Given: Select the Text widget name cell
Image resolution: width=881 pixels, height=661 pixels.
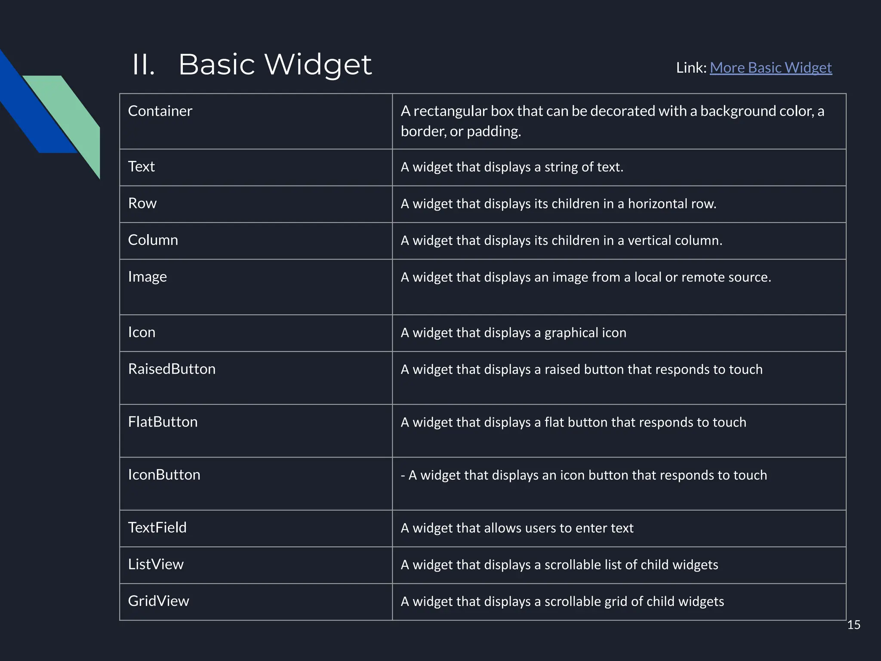Looking at the screenshot, I should coord(256,167).
